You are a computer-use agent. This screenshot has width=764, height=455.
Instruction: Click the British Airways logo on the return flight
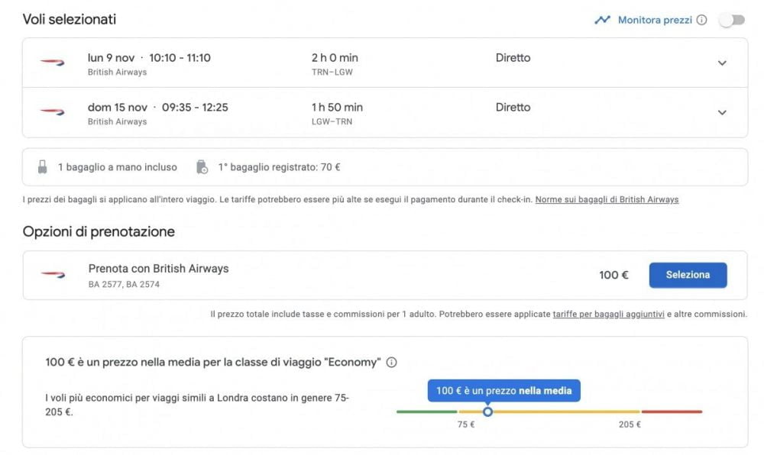(x=50, y=112)
